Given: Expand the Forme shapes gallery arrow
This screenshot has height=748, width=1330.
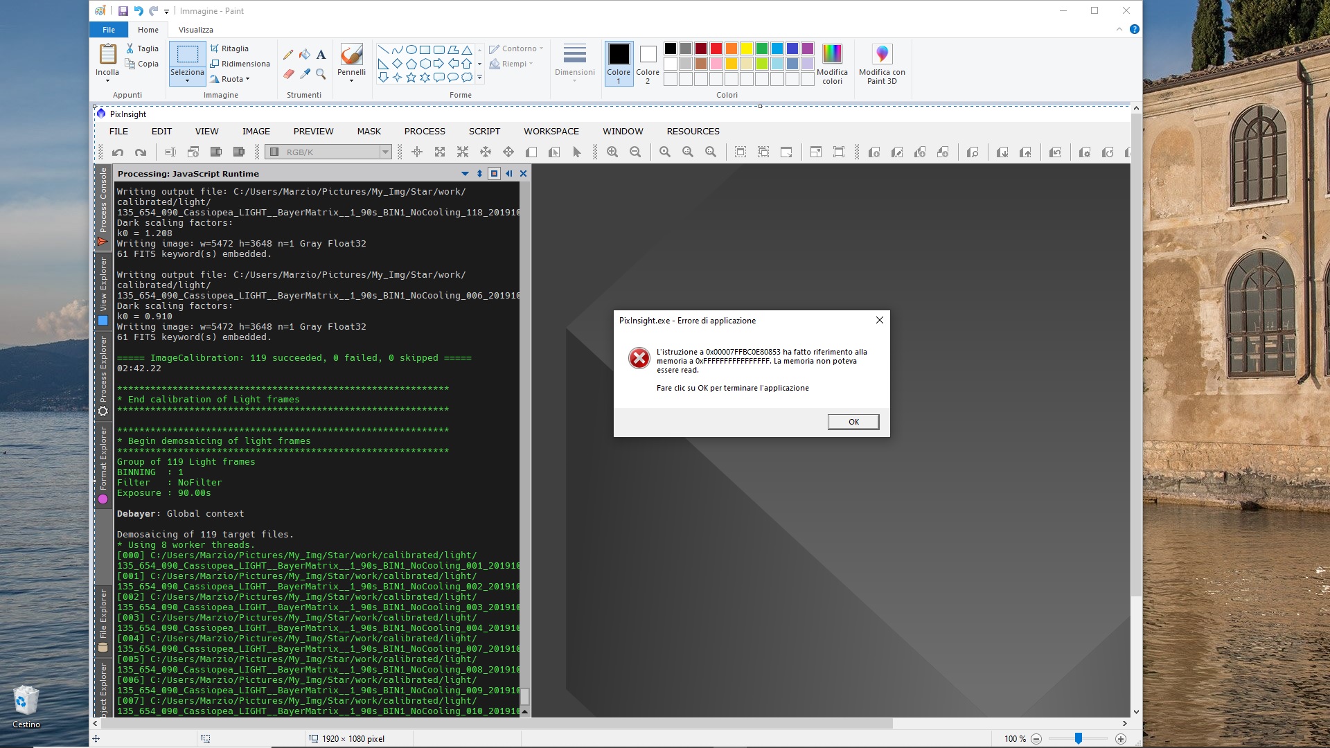Looking at the screenshot, I should point(479,78).
